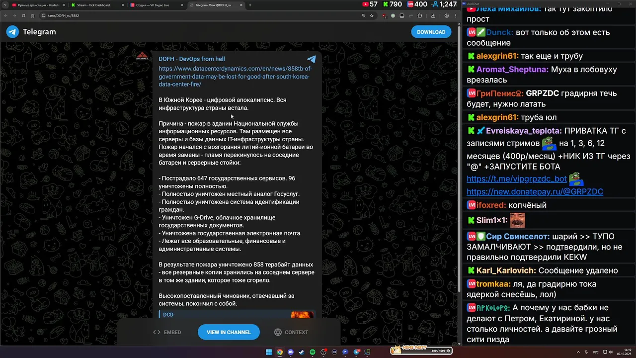Screen dimensions: 636x358
Task: Click the Kick viewer count 790
Action: pyautogui.click(x=392, y=4)
